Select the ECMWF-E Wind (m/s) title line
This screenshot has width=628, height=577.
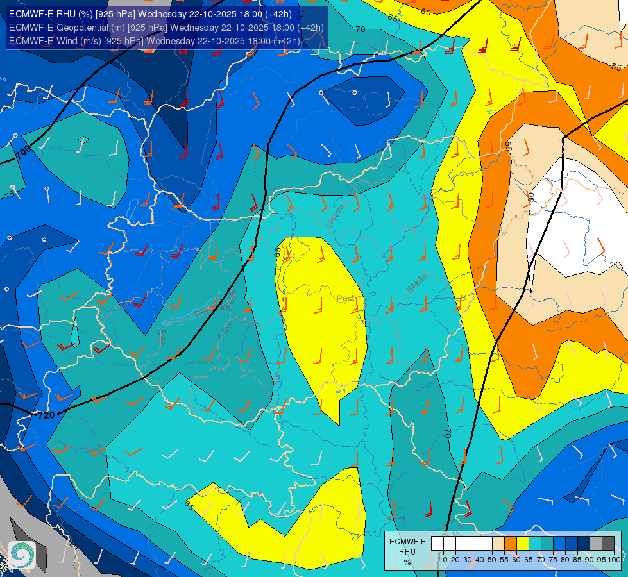(x=154, y=41)
